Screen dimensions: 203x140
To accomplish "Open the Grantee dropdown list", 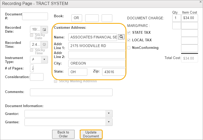I will click(x=109, y=122).
